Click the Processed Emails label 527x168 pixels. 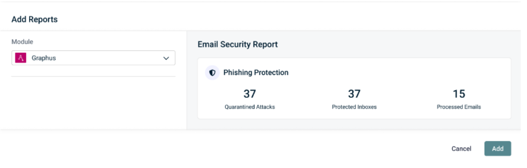click(459, 107)
